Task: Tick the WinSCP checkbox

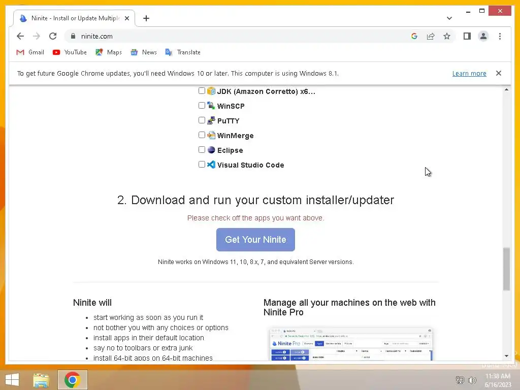Action: pyautogui.click(x=202, y=105)
